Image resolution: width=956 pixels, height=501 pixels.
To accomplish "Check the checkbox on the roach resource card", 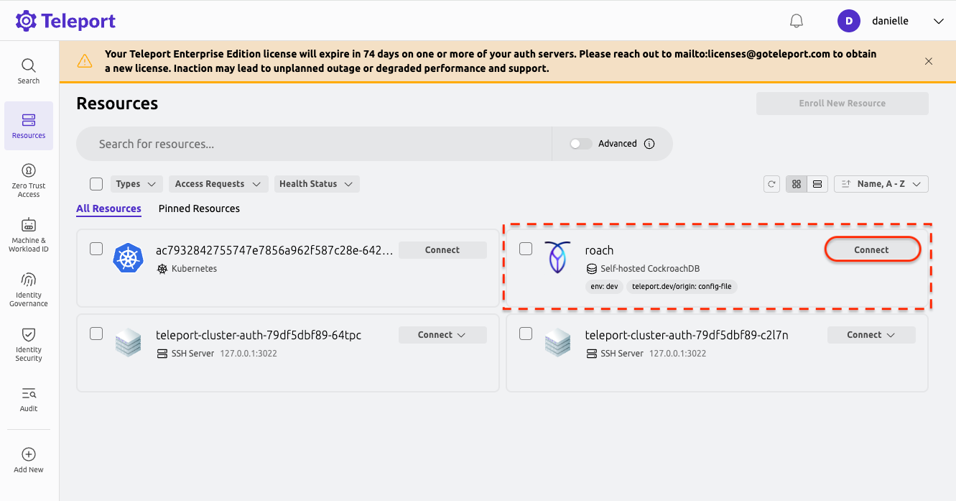I will coord(526,248).
